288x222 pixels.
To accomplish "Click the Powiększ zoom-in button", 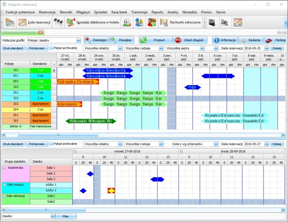I will pos(120,41).
